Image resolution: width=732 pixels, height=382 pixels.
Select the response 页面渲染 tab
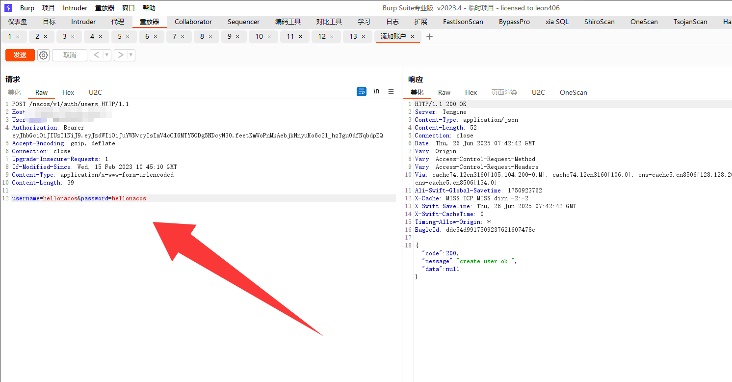coord(504,92)
